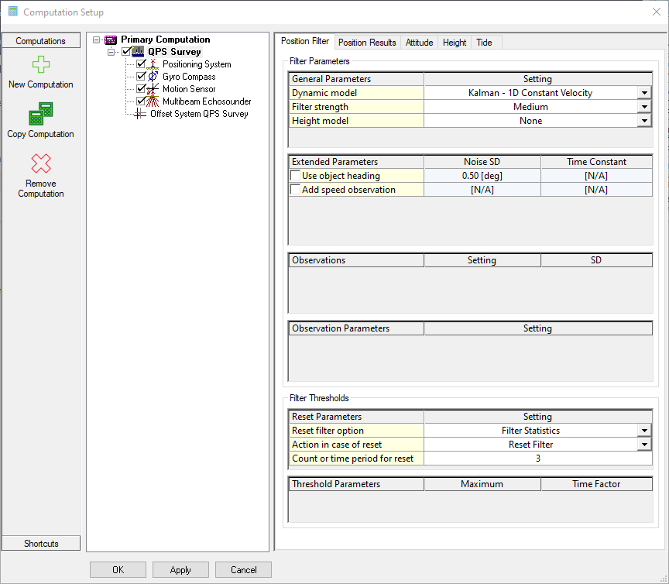
Task: Tick the Add speed observation checkbox
Action: pos(295,190)
